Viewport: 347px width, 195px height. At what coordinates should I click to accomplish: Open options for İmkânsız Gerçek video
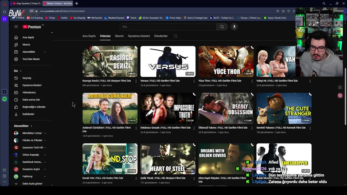pos(194,128)
